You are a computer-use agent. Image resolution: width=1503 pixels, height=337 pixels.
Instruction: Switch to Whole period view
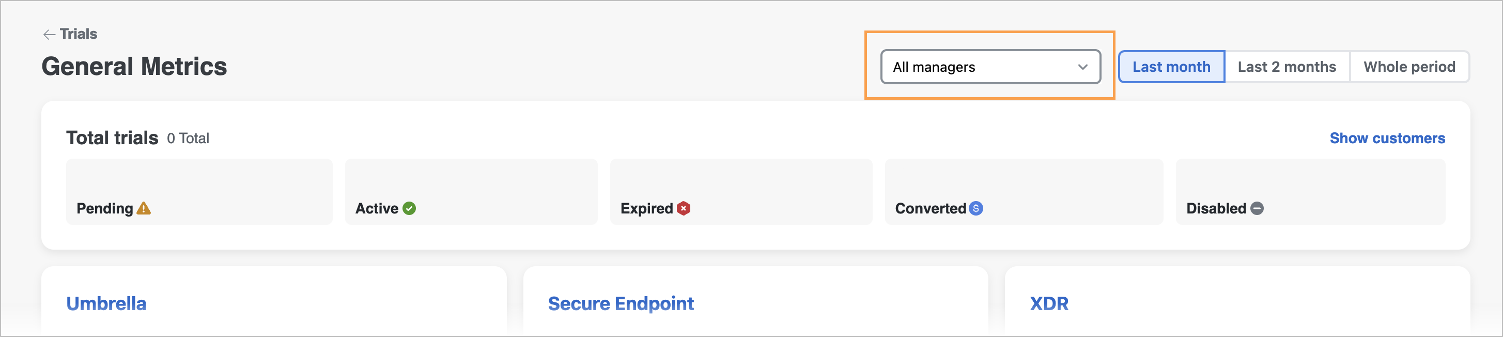tap(1409, 67)
